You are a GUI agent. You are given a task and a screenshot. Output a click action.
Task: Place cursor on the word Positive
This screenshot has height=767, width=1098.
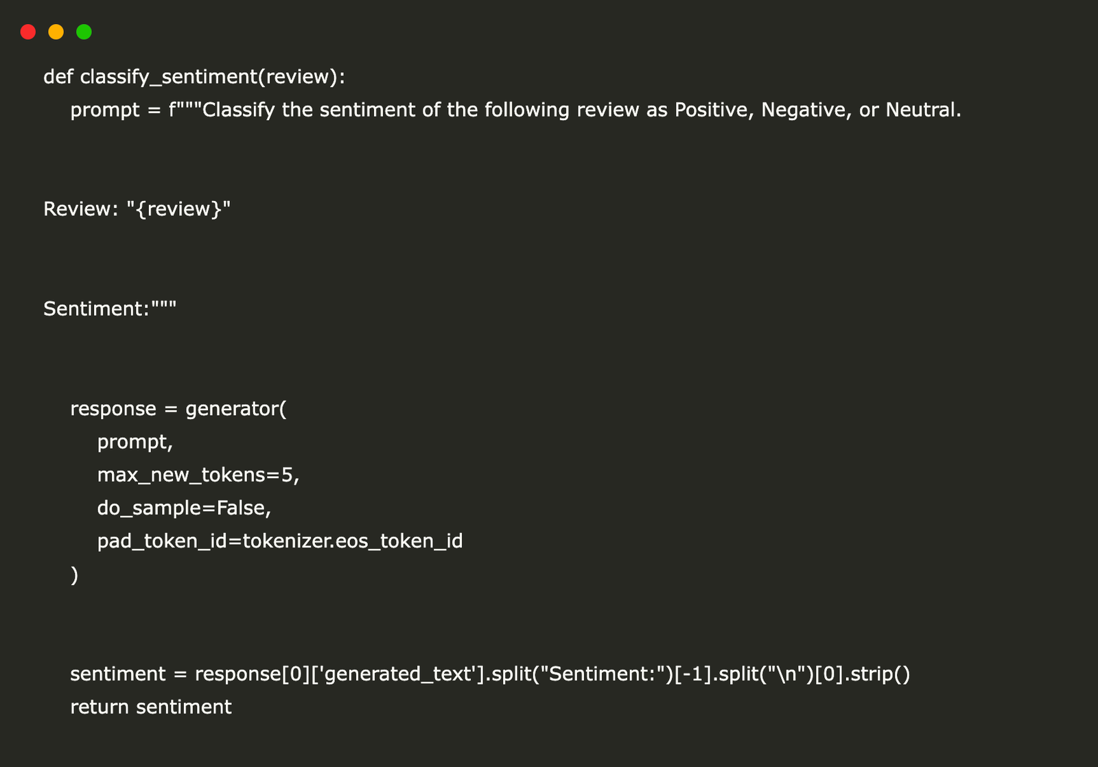pos(714,110)
